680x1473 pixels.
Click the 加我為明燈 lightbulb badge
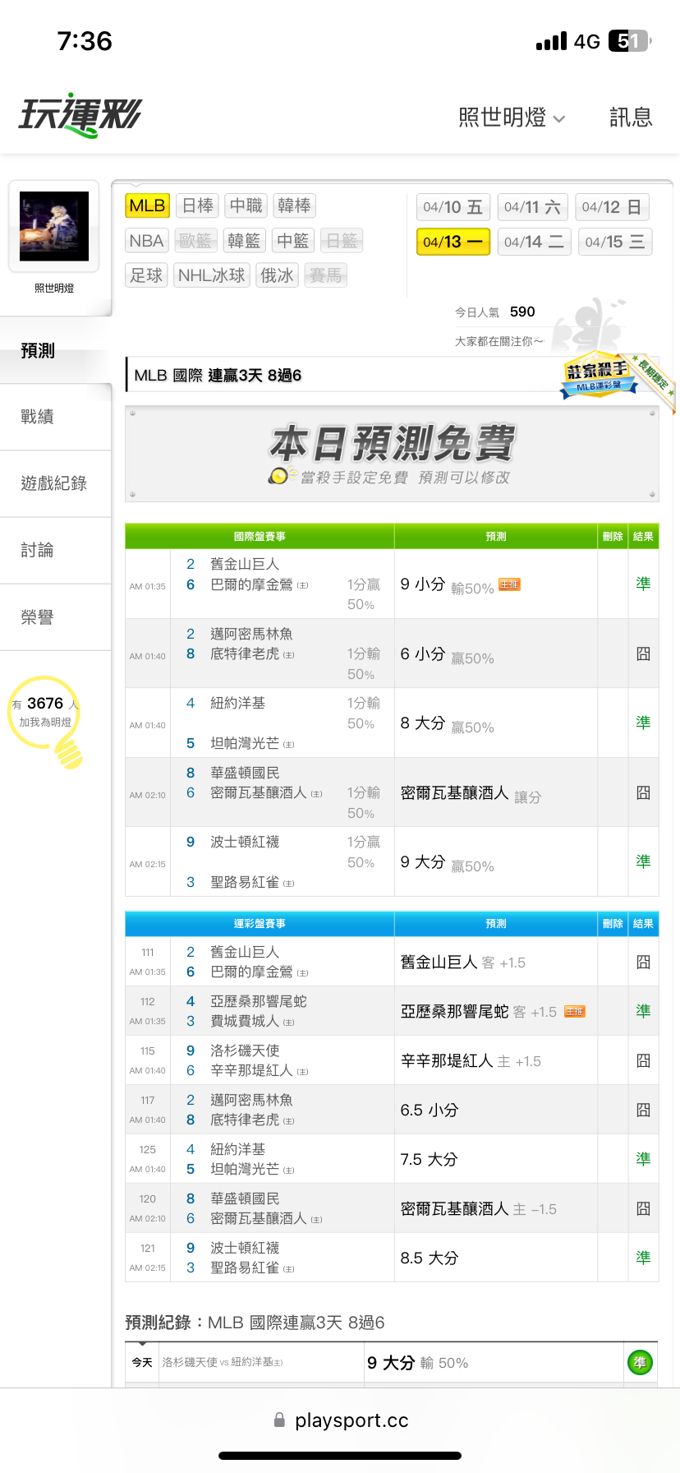coord(46,721)
